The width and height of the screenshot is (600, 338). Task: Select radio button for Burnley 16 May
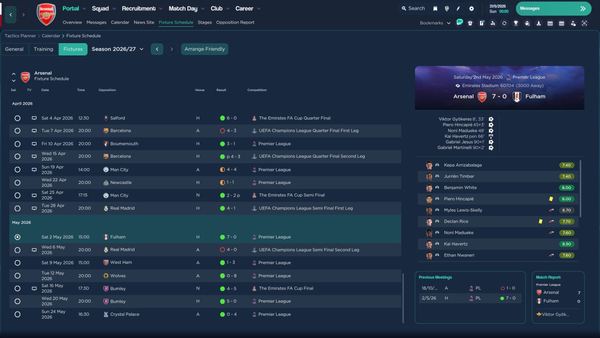(x=17, y=288)
